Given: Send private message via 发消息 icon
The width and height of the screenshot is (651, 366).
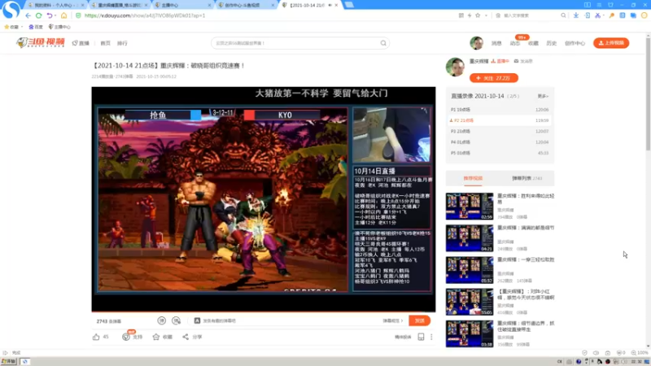Looking at the screenshot, I should (523, 61).
